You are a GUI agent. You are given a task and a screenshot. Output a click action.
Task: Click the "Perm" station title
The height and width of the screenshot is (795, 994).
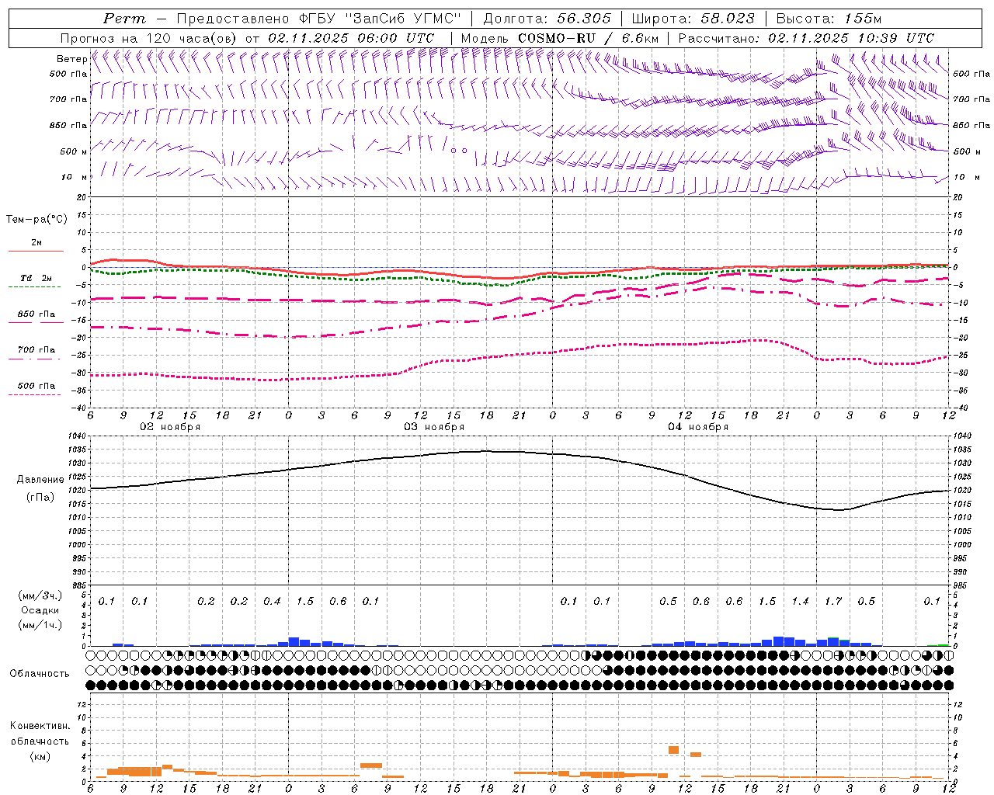point(124,19)
